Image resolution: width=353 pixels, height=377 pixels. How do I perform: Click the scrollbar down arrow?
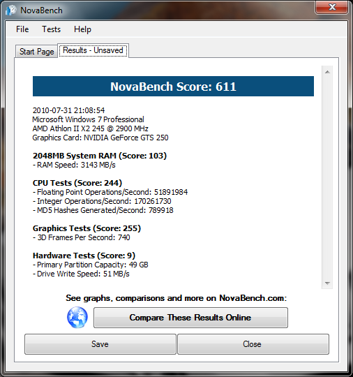[x=327, y=283]
